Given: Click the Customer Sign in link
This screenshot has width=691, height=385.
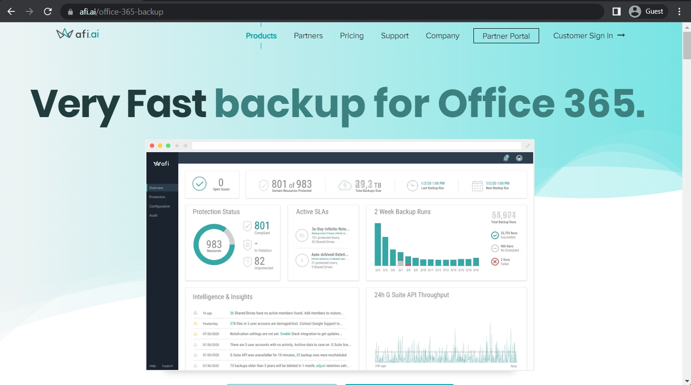Looking at the screenshot, I should click(583, 36).
